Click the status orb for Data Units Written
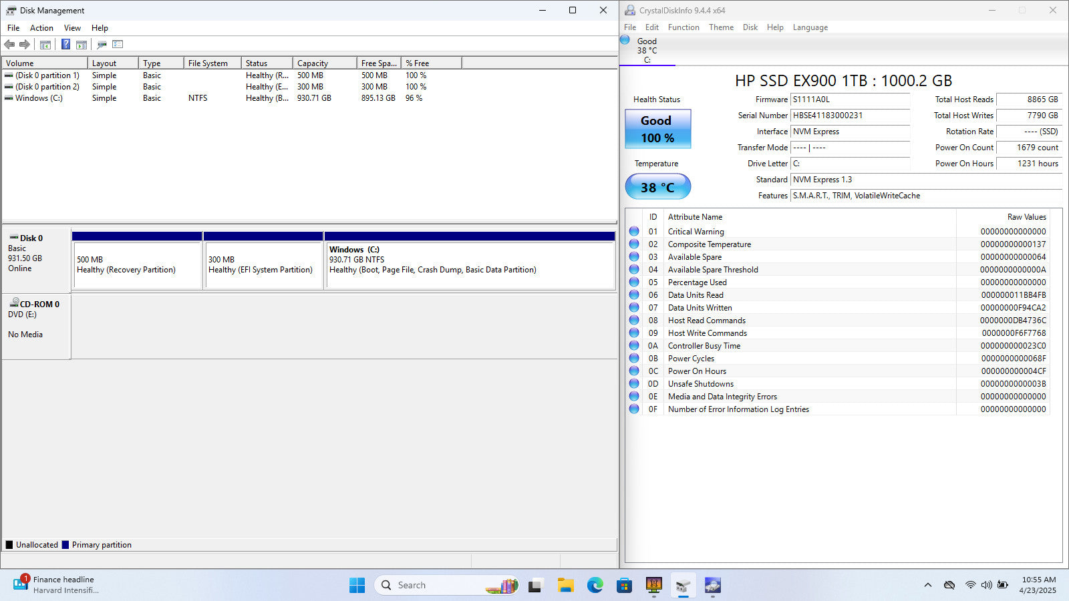 [x=634, y=307]
